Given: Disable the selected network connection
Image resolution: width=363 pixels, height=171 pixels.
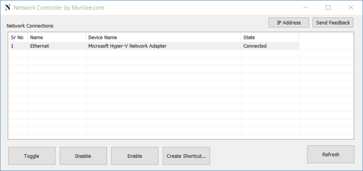Looking at the screenshot, I should point(83,156).
